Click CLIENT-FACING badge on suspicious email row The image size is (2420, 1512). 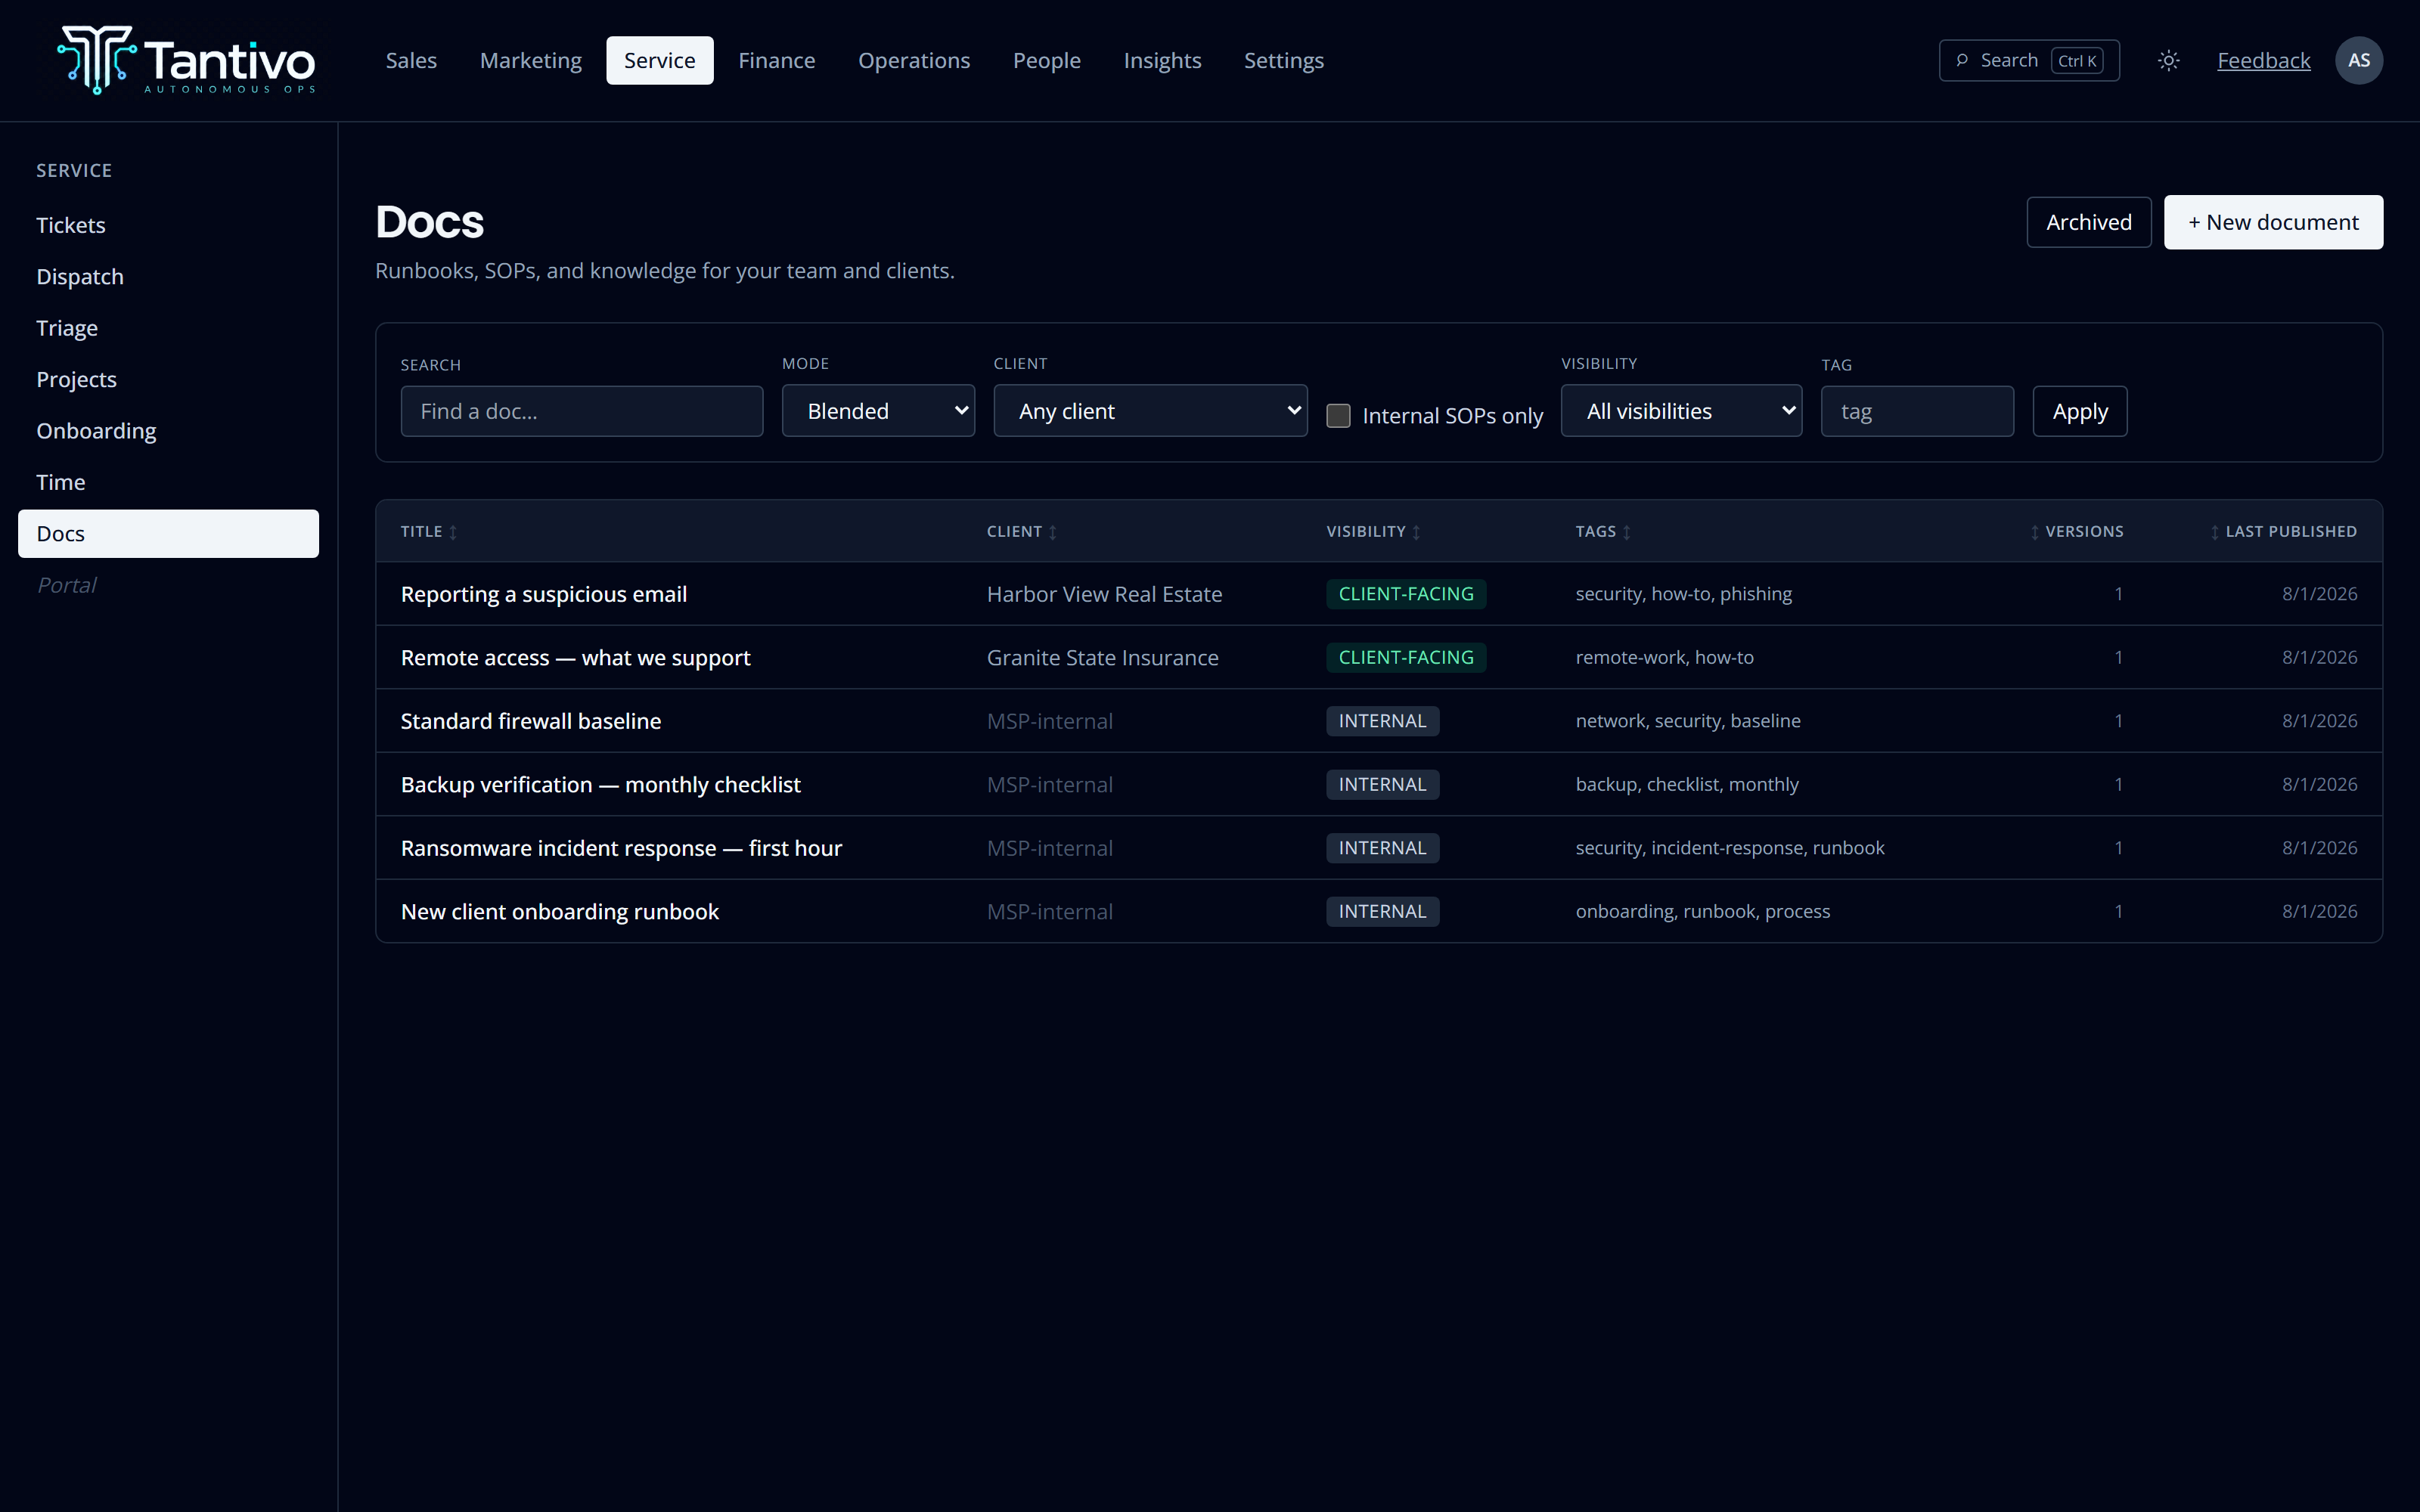pos(1405,594)
